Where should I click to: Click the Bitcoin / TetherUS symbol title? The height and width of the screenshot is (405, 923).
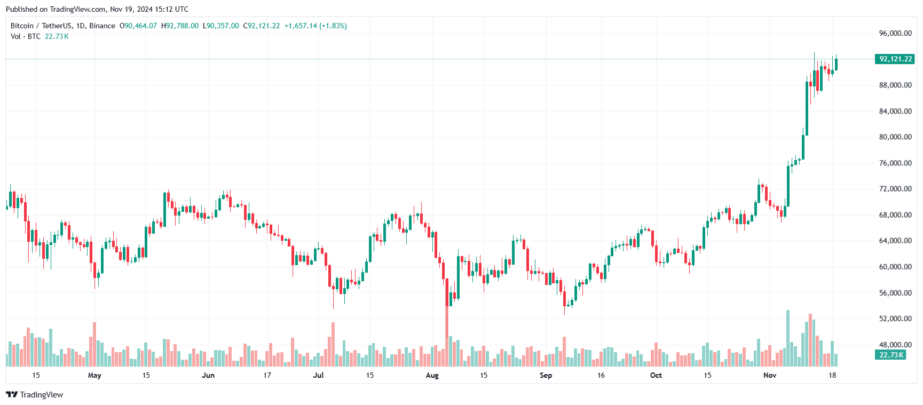point(63,26)
